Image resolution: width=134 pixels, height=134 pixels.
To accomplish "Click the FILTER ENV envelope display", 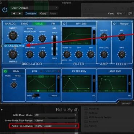I will tap(77, 84).
